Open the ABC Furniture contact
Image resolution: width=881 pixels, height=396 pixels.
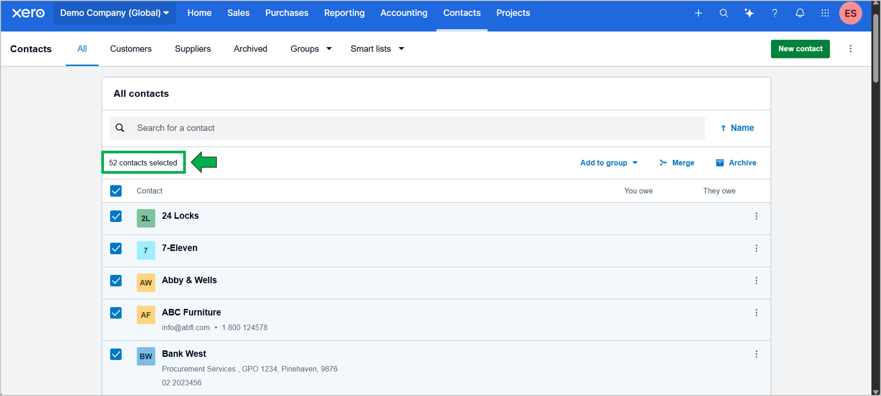(191, 312)
